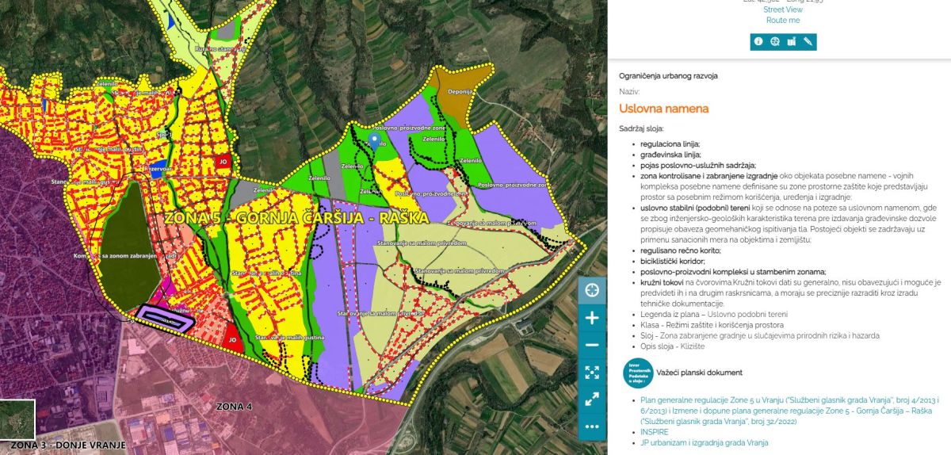
Task: Zoom out with the minus button
Action: click(x=592, y=345)
